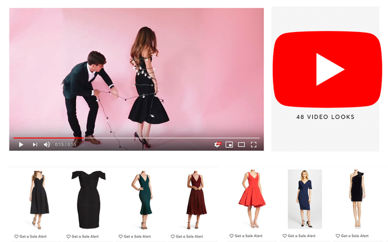Image resolution: width=388 pixels, height=242 pixels.
Task: Skip to next video in player
Action: point(35,145)
